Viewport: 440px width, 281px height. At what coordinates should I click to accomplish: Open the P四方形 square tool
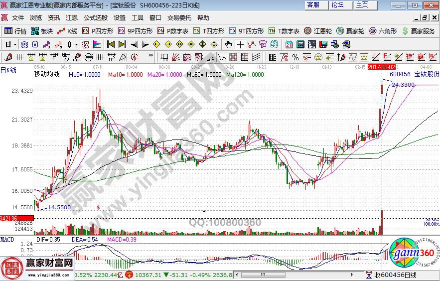(97, 31)
